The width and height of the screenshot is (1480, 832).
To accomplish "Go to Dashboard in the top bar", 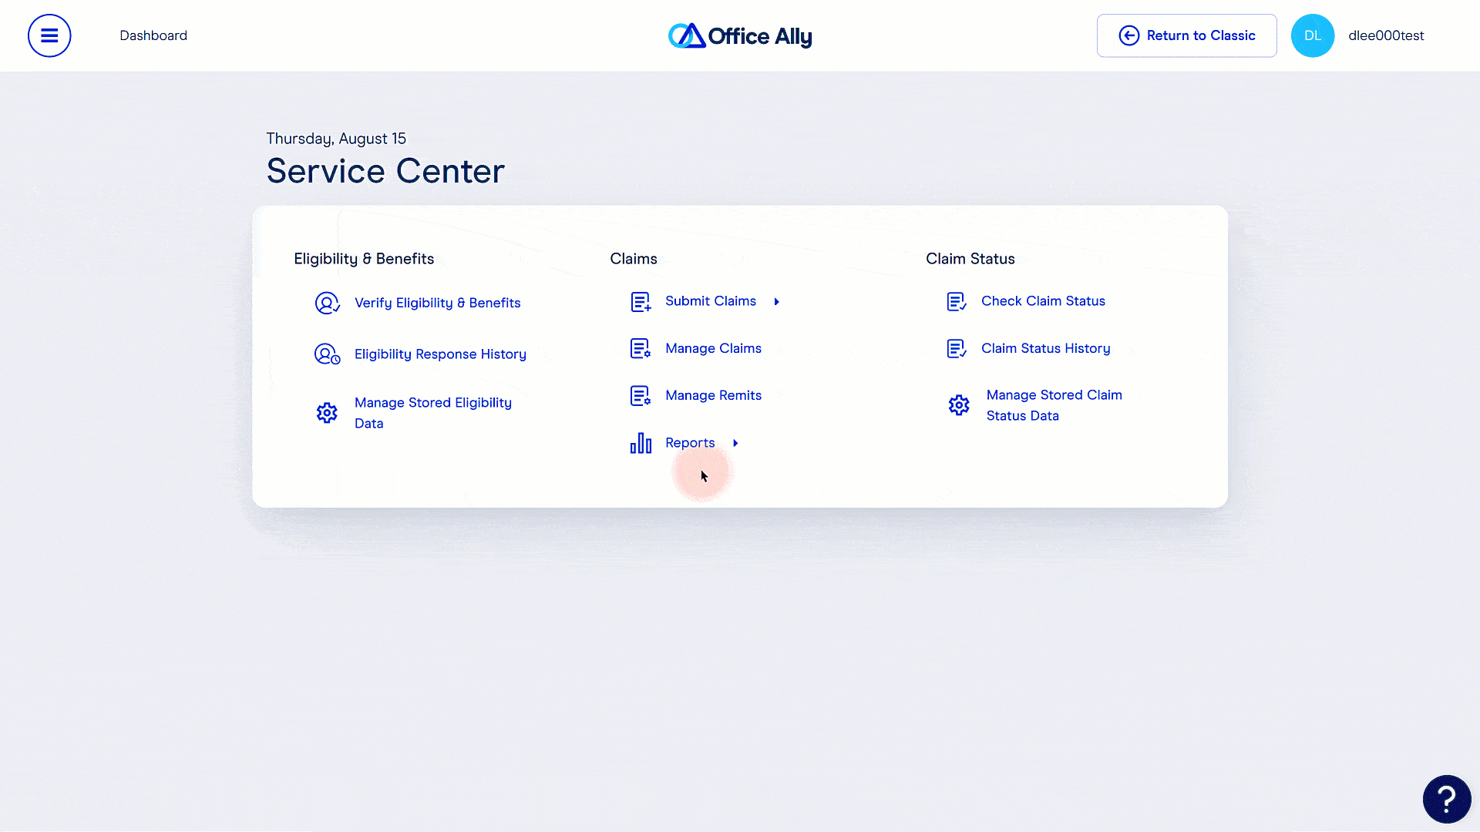I will 153,35.
